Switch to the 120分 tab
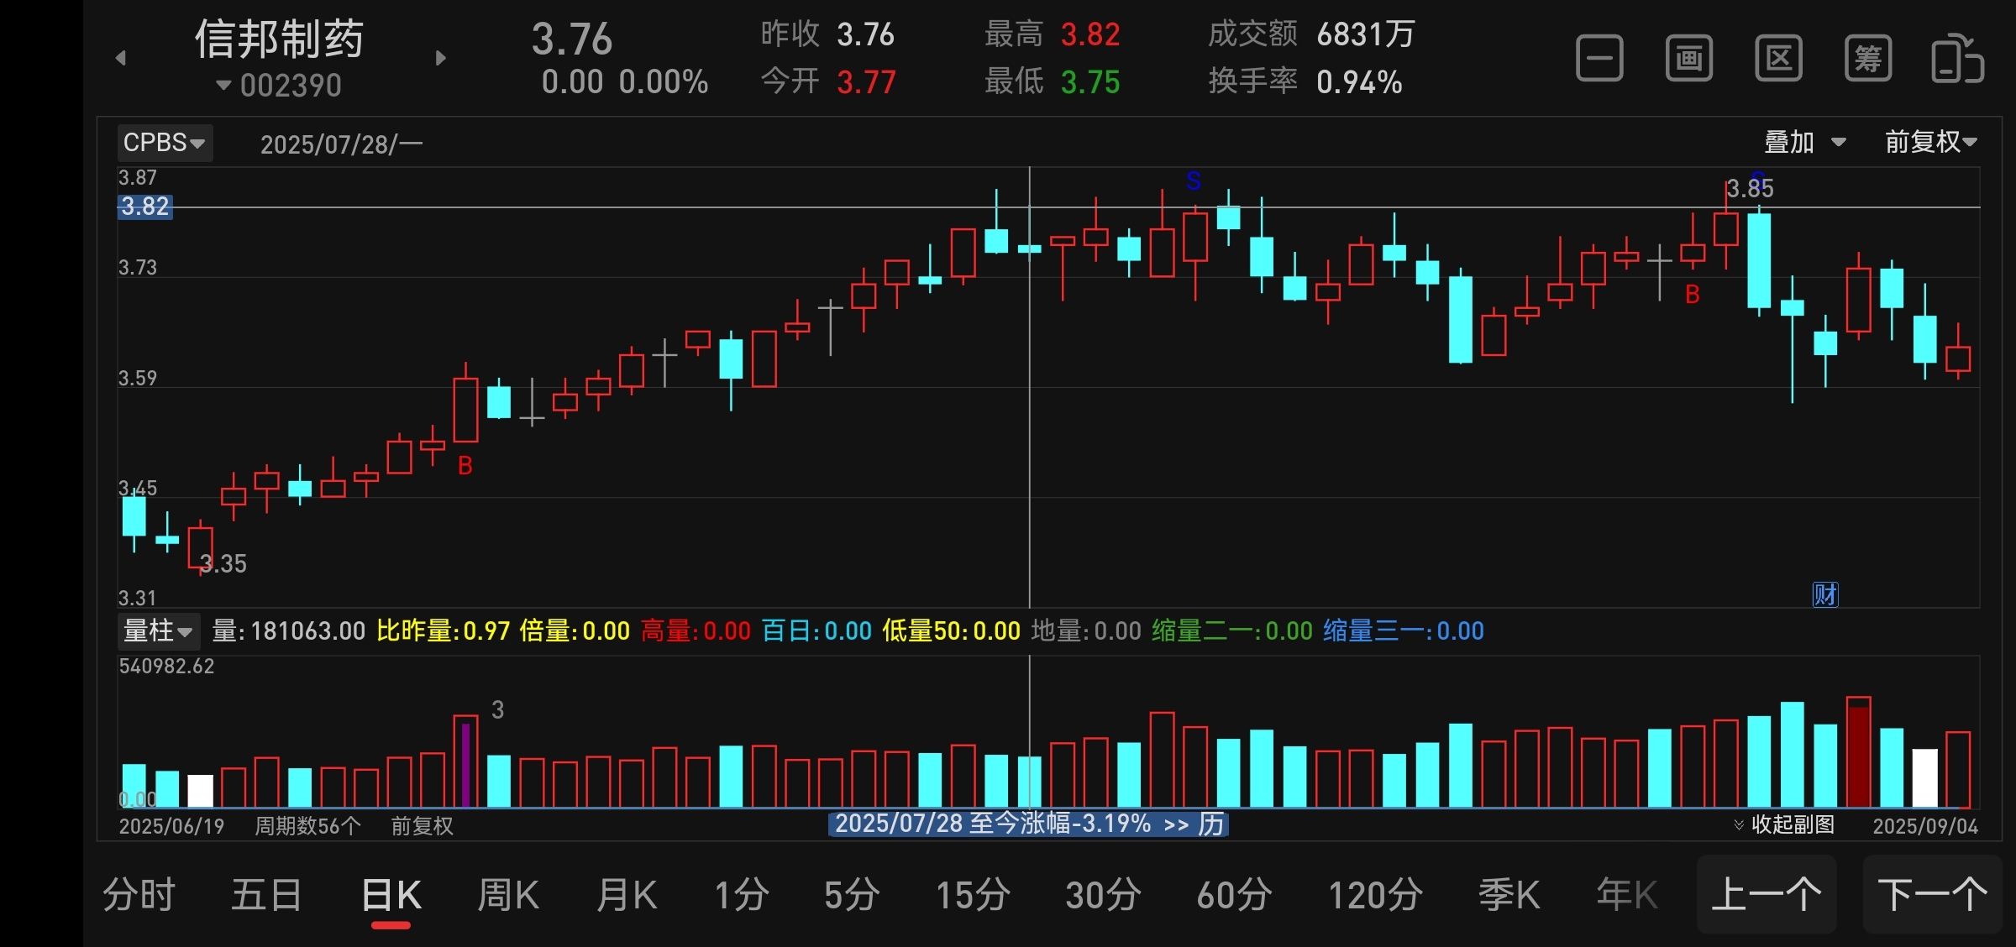This screenshot has height=947, width=2016. coord(1375,895)
